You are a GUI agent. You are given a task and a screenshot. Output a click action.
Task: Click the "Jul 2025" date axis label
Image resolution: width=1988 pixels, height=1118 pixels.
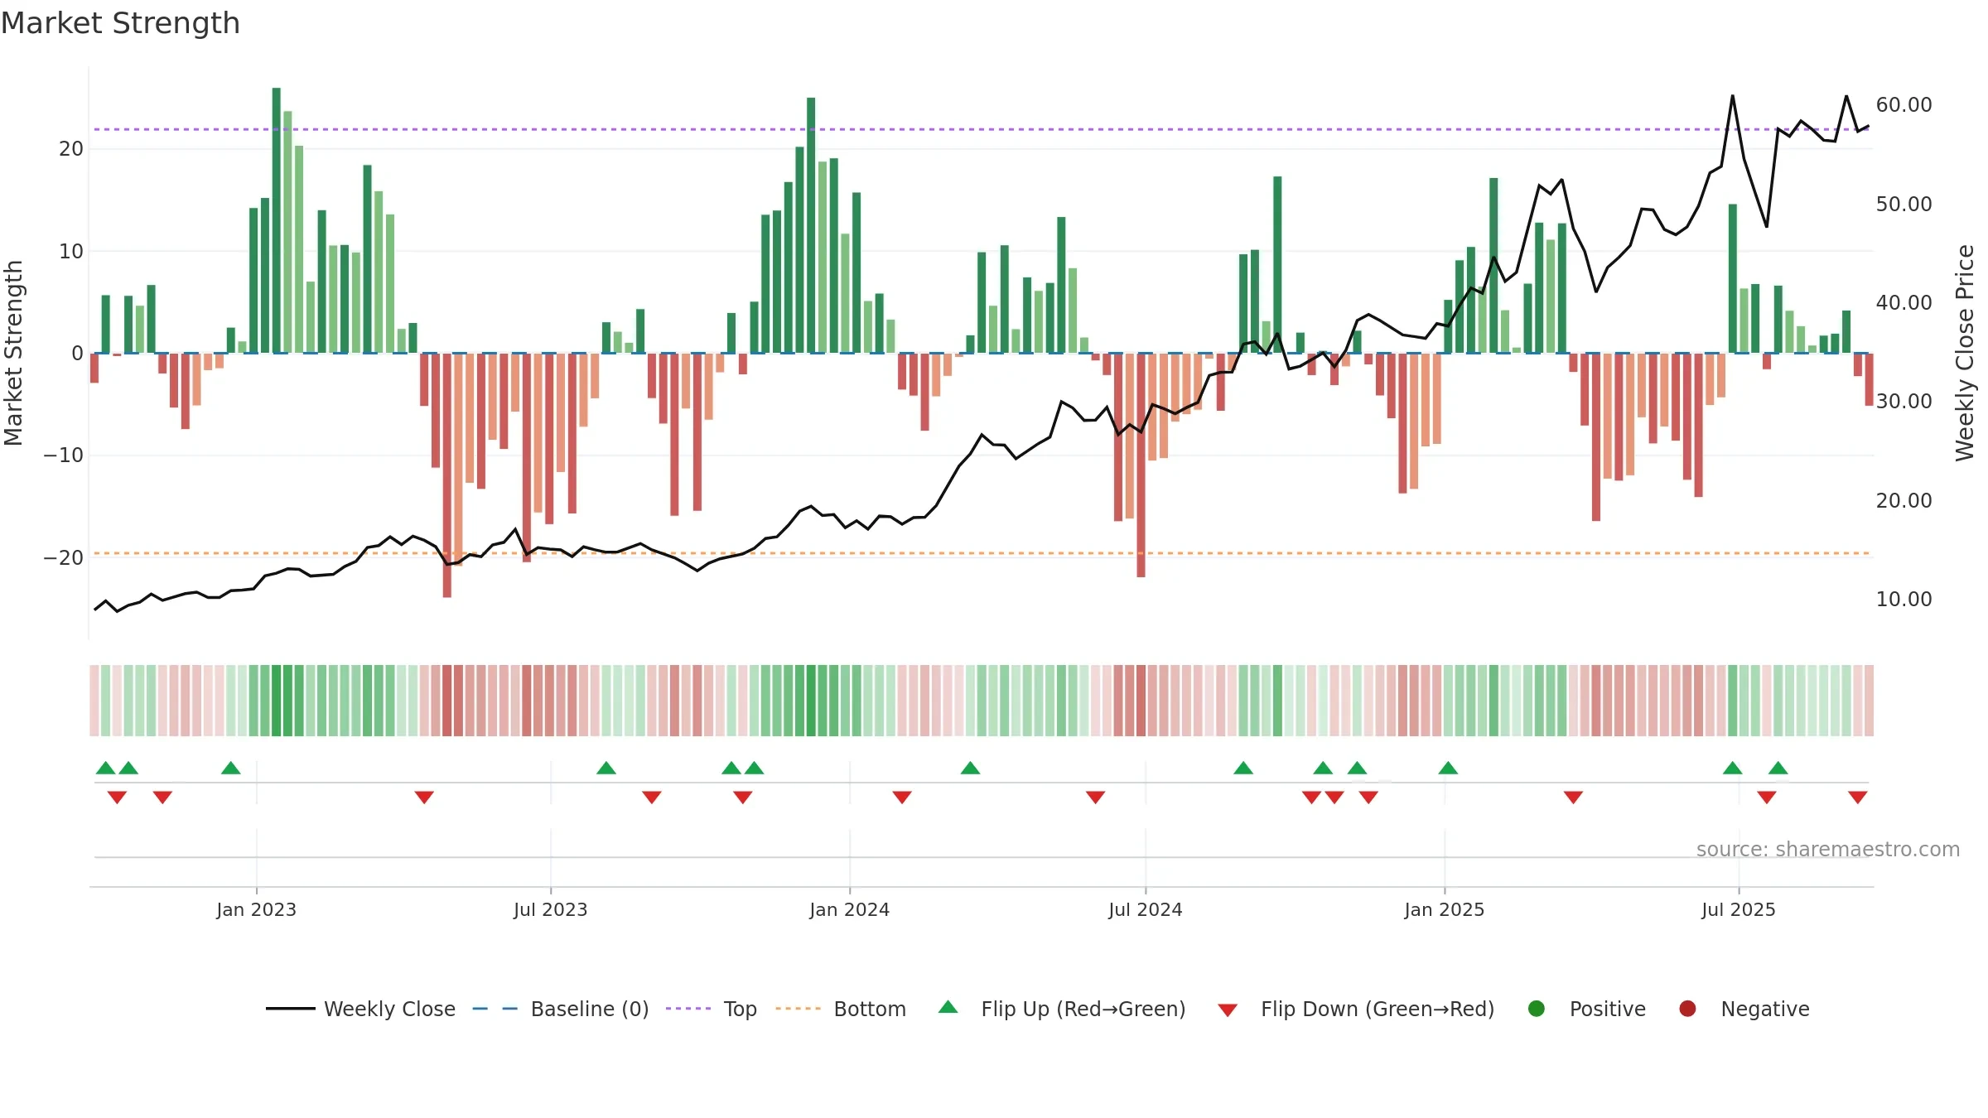[1738, 909]
